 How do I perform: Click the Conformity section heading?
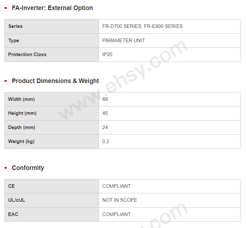[28, 168]
